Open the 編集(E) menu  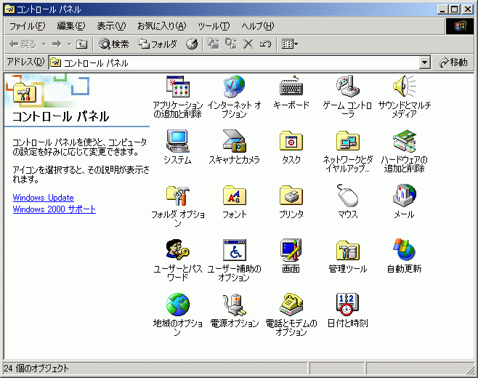tap(71, 26)
